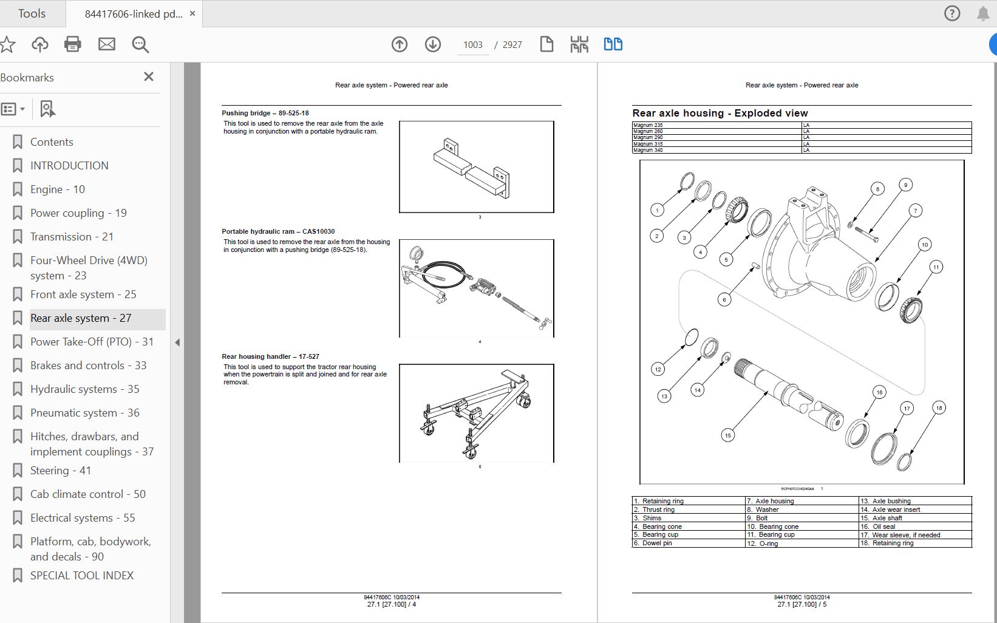Click the '15. Axle shaft' legend entry
The image size is (997, 623).
click(x=881, y=518)
